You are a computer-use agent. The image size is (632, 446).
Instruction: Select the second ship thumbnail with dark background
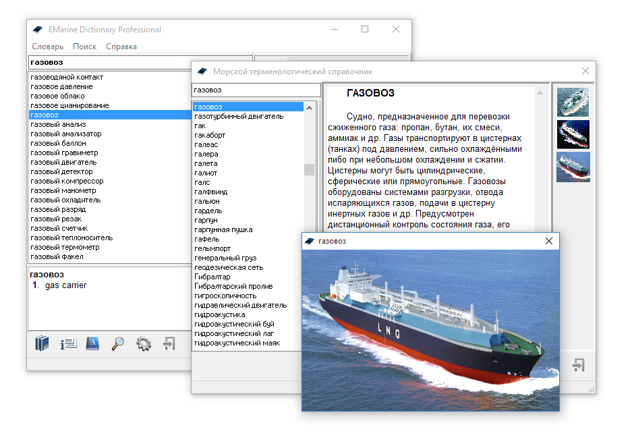(x=573, y=134)
